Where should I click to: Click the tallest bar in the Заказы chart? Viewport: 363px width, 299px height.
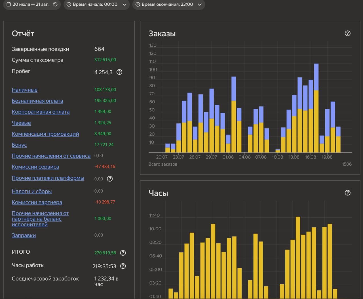(316, 108)
